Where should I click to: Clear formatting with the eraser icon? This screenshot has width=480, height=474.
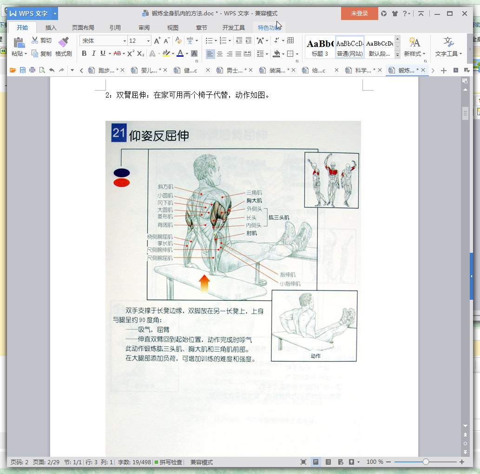click(x=178, y=40)
